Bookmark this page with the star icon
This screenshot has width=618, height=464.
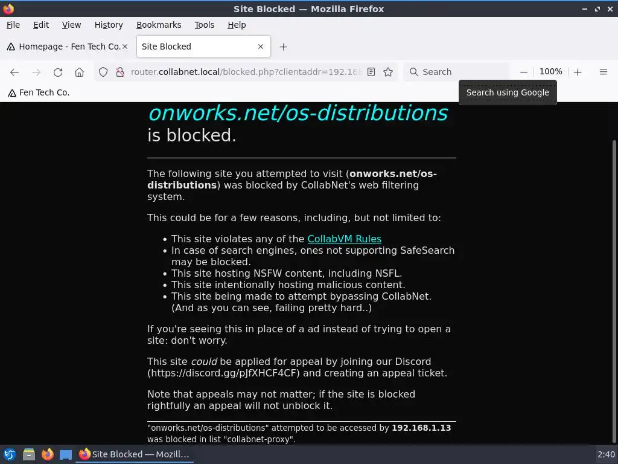point(388,72)
